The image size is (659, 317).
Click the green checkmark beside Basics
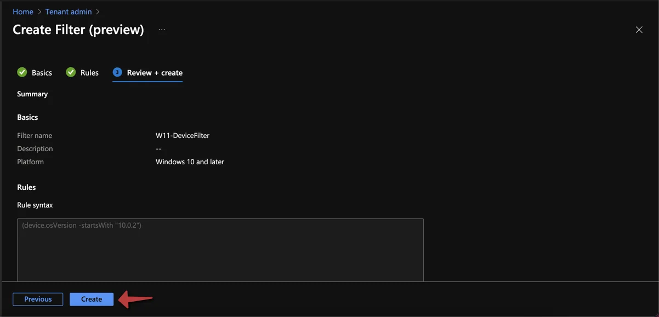coord(22,72)
